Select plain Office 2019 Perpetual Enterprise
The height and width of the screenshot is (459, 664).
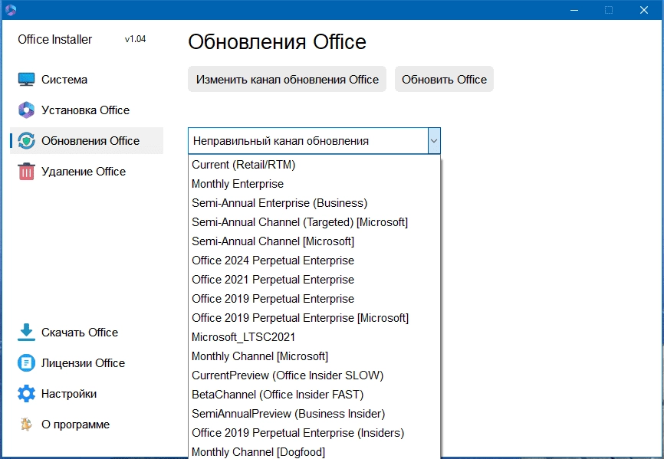[314, 299]
